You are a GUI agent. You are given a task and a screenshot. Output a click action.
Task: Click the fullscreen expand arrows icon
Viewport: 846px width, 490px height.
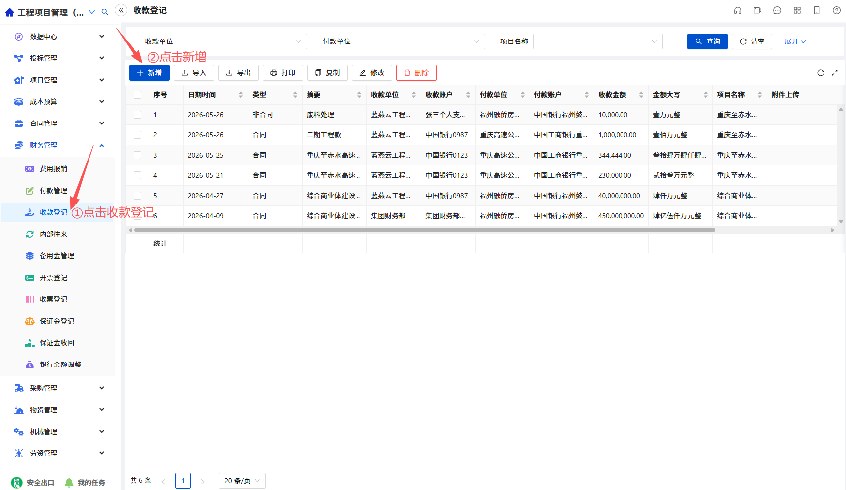[835, 73]
